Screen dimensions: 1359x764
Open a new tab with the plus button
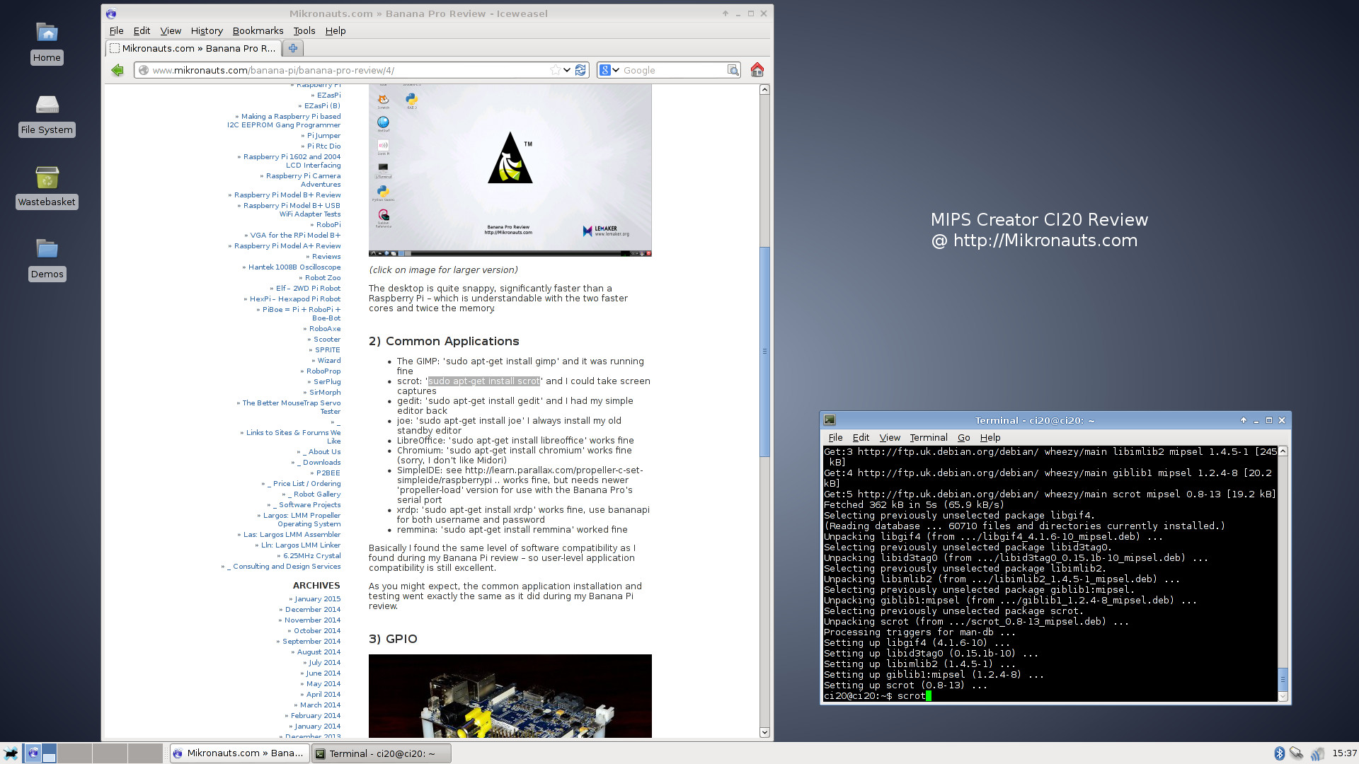(292, 48)
